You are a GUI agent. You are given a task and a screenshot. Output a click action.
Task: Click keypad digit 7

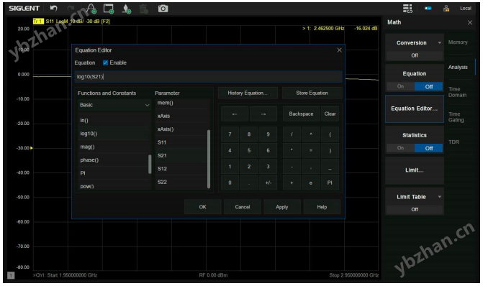pos(230,134)
